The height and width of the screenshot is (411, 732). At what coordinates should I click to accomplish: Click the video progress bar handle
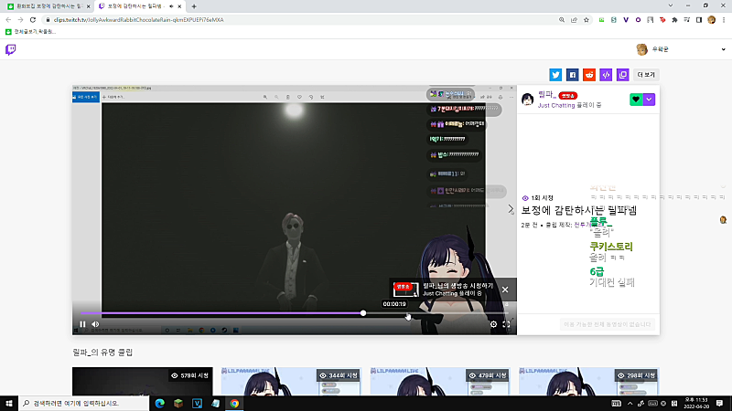(x=363, y=313)
